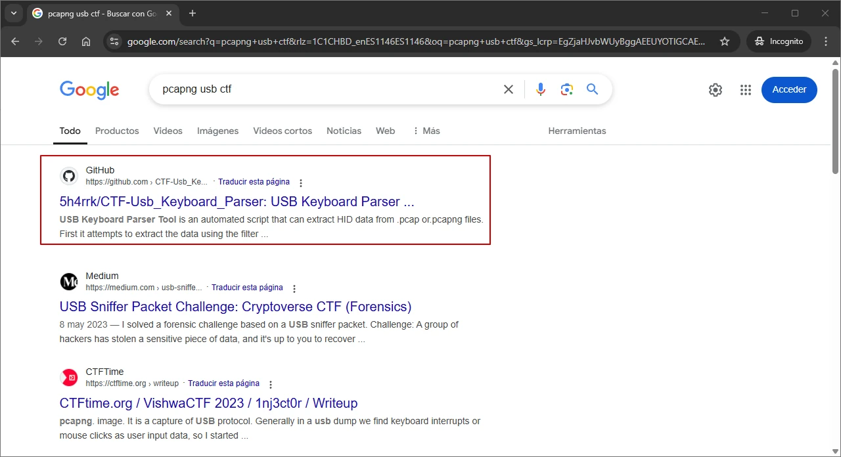This screenshot has width=841, height=457.
Task: Select the Todo results tab
Action: tap(70, 131)
